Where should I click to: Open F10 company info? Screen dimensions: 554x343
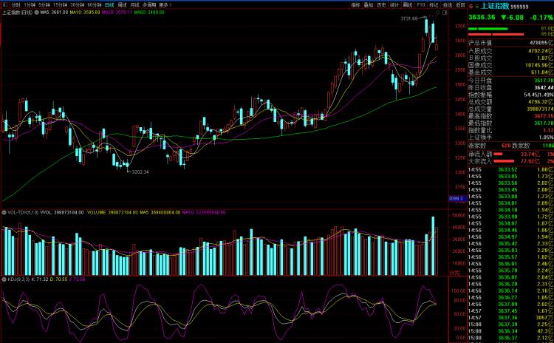tap(421, 5)
